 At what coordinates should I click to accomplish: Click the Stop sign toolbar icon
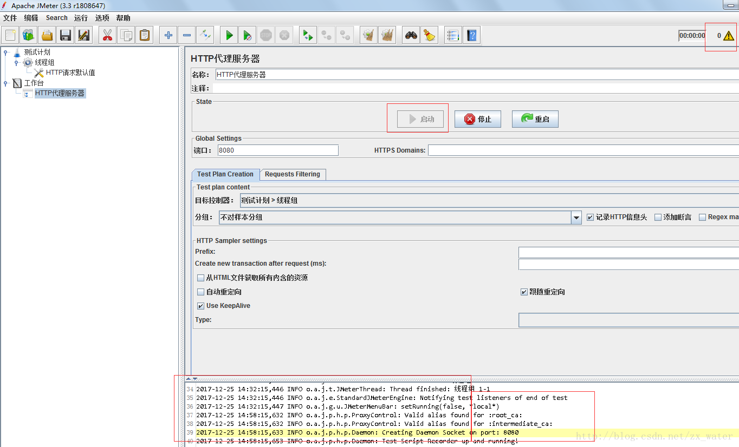pyautogui.click(x=266, y=36)
